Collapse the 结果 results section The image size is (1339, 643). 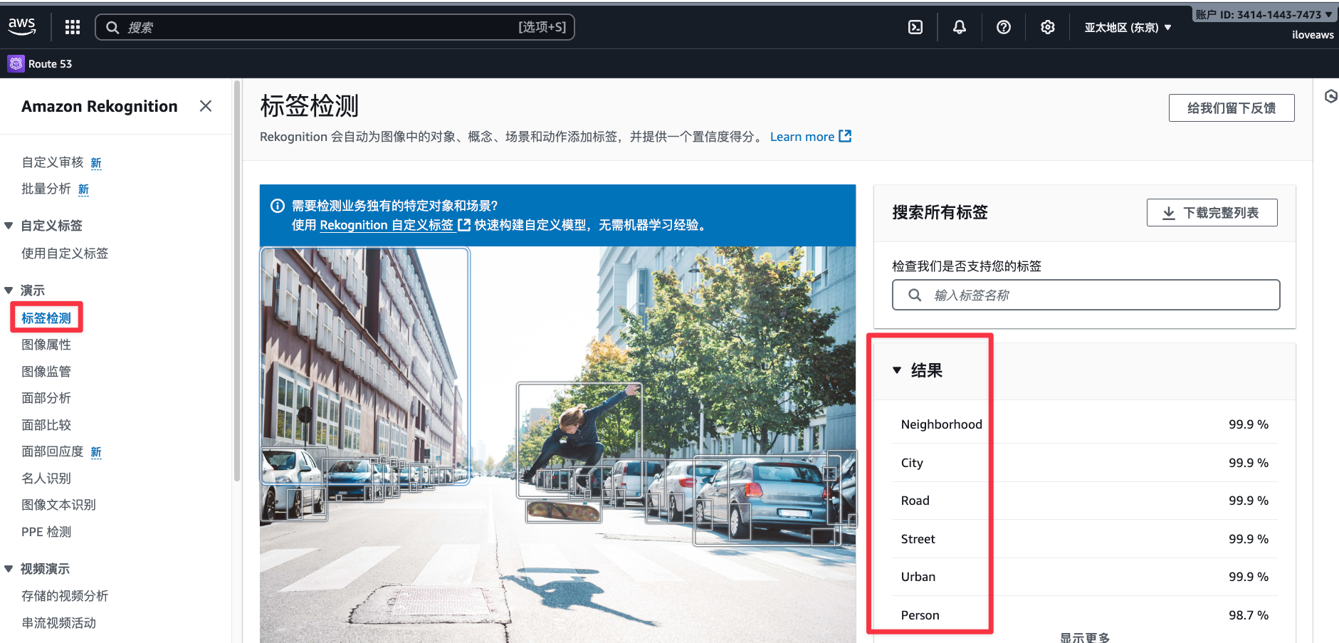tap(897, 370)
